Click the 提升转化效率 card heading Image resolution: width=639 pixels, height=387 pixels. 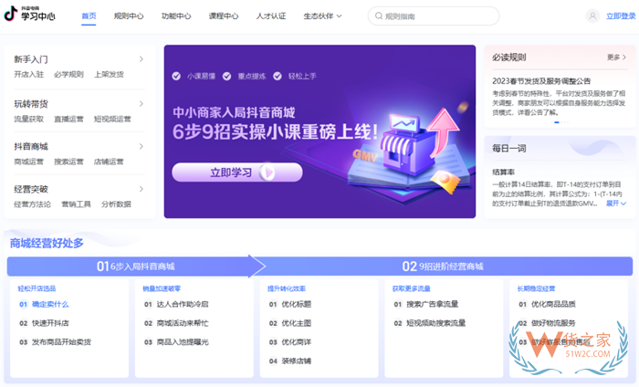(x=287, y=288)
